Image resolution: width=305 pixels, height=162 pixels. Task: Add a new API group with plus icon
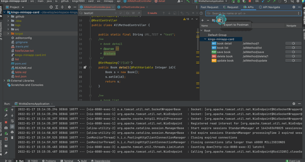pyautogui.click(x=202, y=20)
